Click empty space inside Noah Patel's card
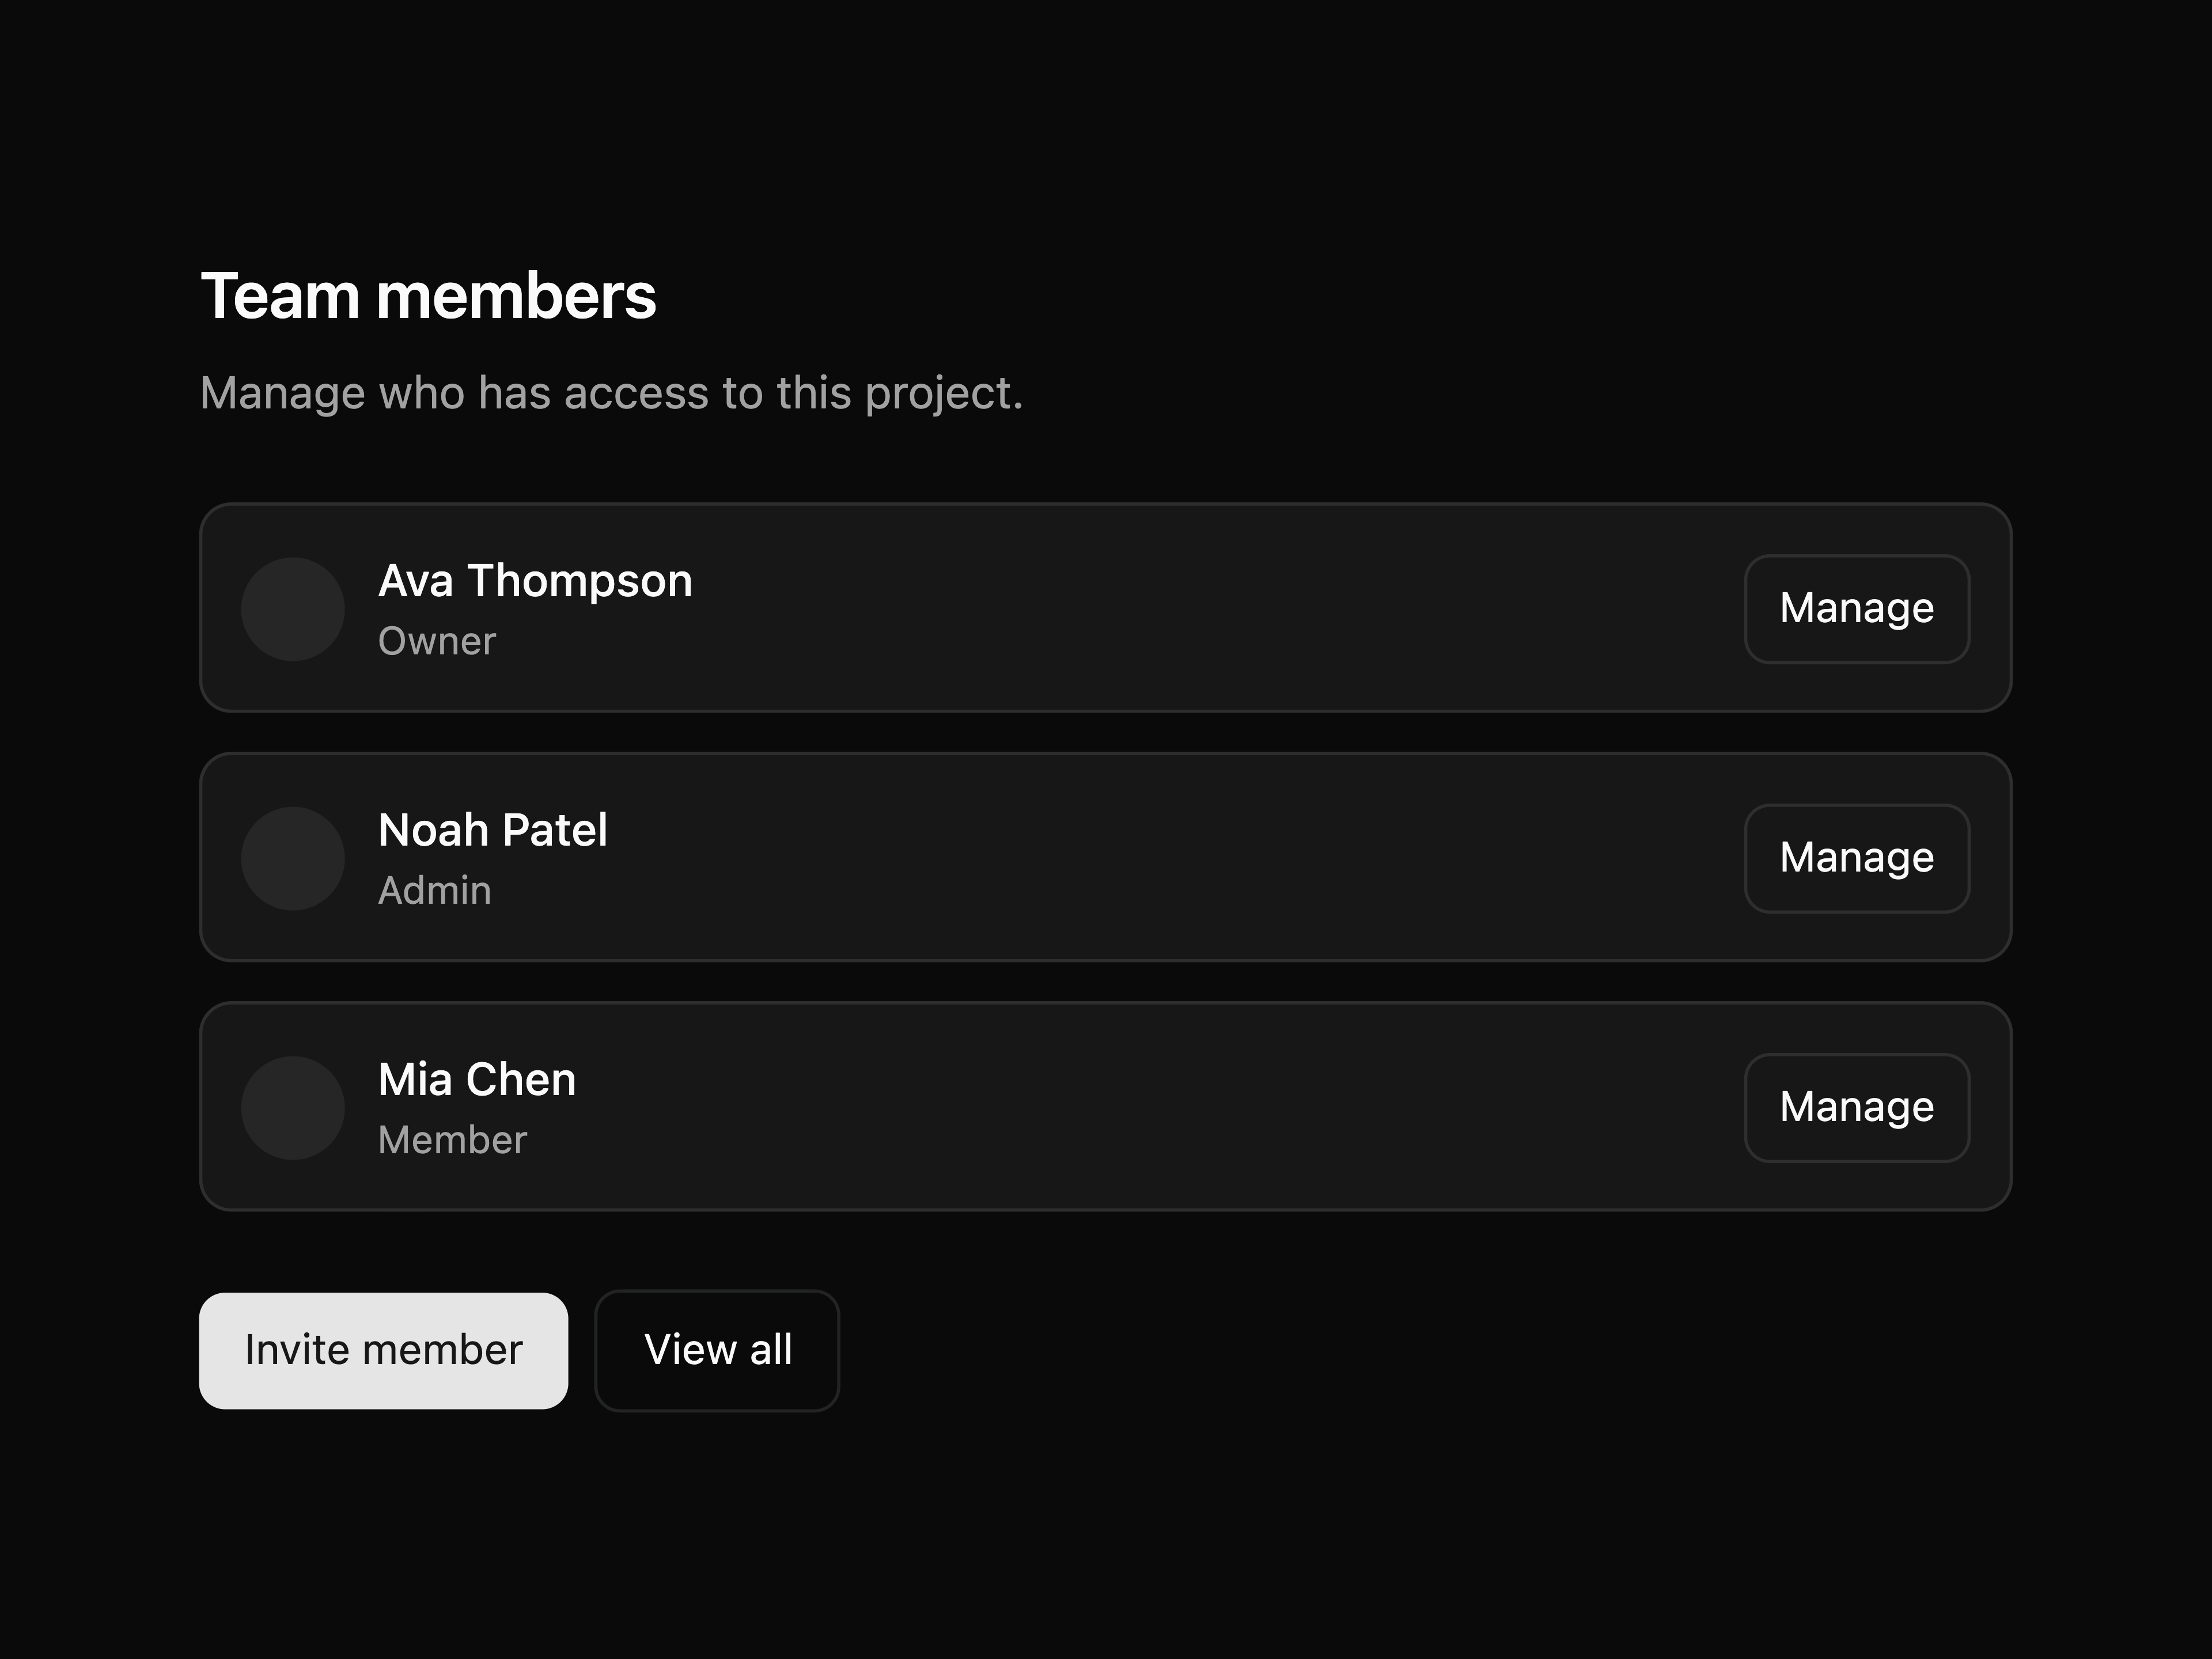2212x1659 pixels. [1200, 858]
